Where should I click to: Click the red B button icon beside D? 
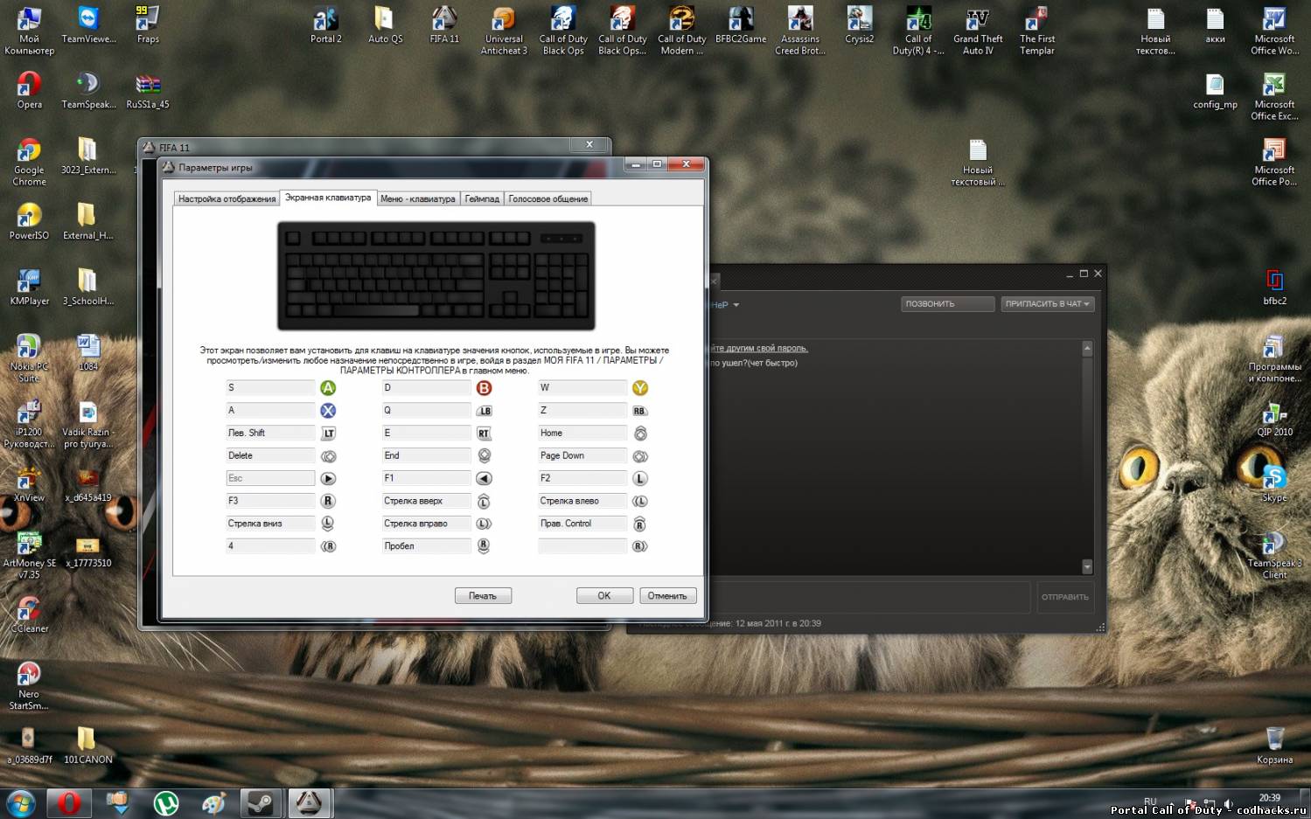[484, 388]
